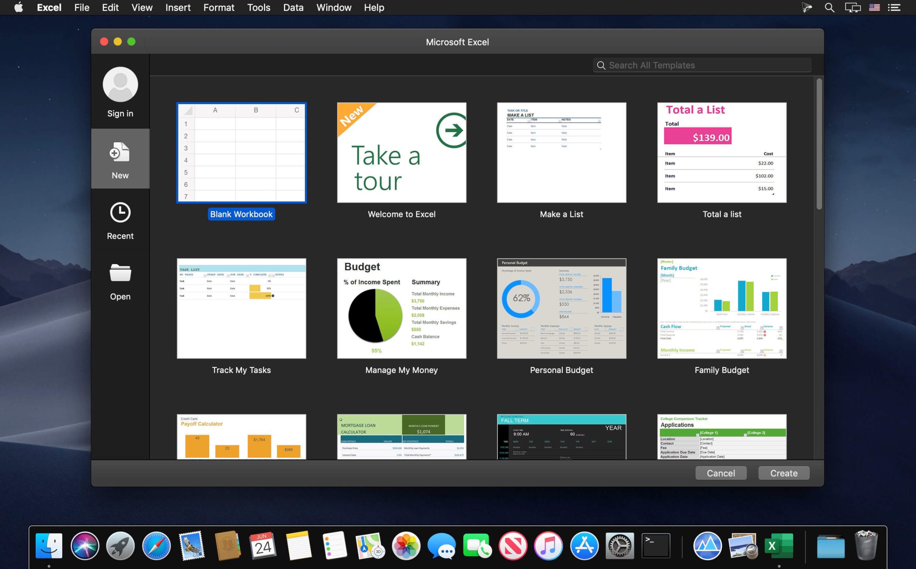
Task: Click the Search All Templates field
Action: (702, 65)
